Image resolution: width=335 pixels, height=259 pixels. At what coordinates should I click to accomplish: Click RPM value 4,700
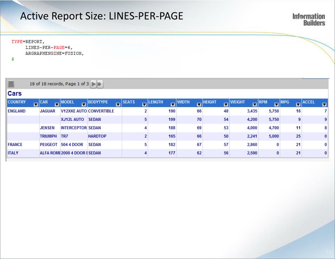pos(274,128)
